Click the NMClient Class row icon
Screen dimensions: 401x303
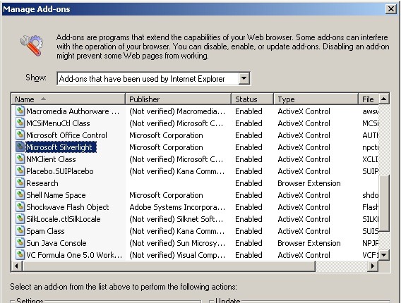click(x=20, y=159)
